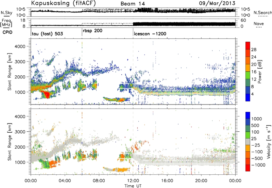
Task: Click 'Slant Range [km]' label of power panel
Action: click(10, 72)
